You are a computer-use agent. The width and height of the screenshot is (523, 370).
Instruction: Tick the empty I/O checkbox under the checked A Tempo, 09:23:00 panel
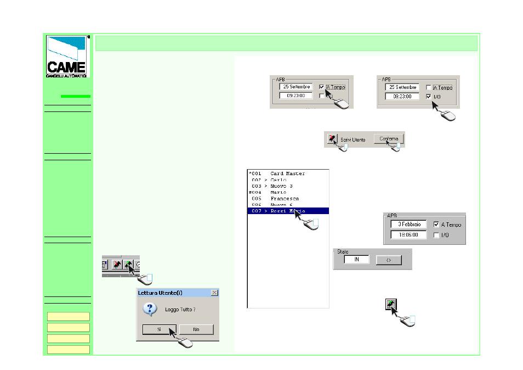321,96
